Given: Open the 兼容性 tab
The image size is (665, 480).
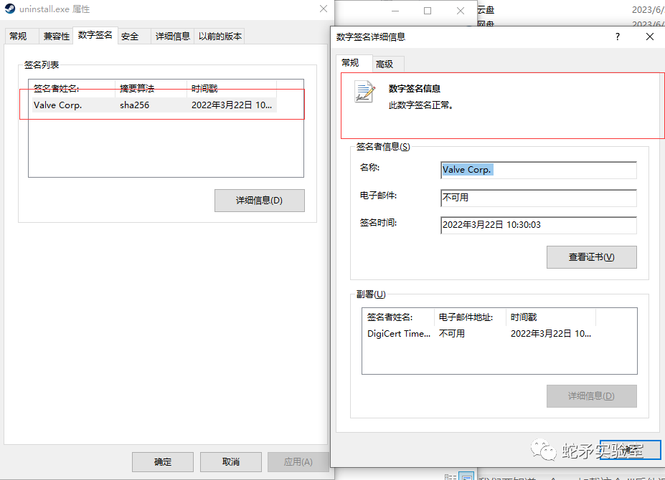Looking at the screenshot, I should 57,37.
